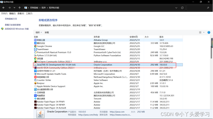Viewport: 213px width, 119px height.
Task: Click the 卸载 button
Action: coord(47,32)
